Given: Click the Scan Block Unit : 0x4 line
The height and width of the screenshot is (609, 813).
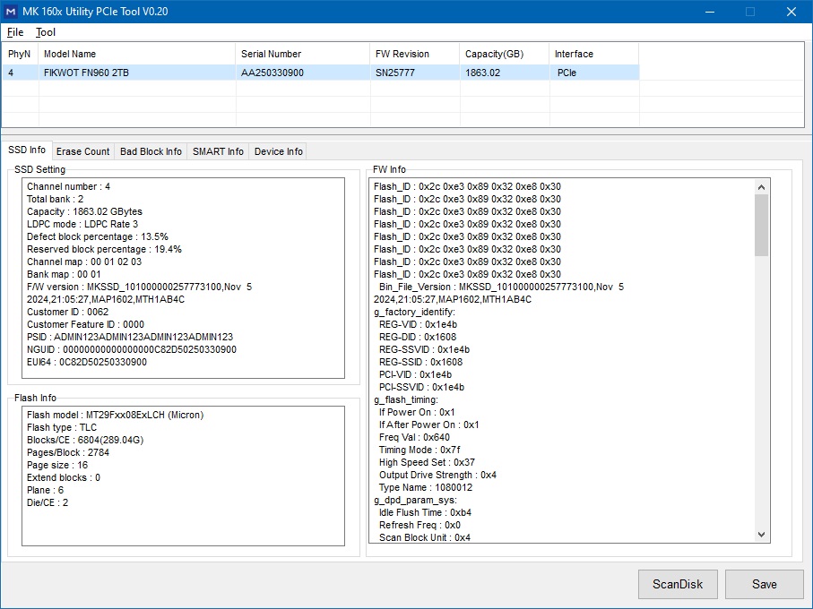Looking at the screenshot, I should coord(425,537).
